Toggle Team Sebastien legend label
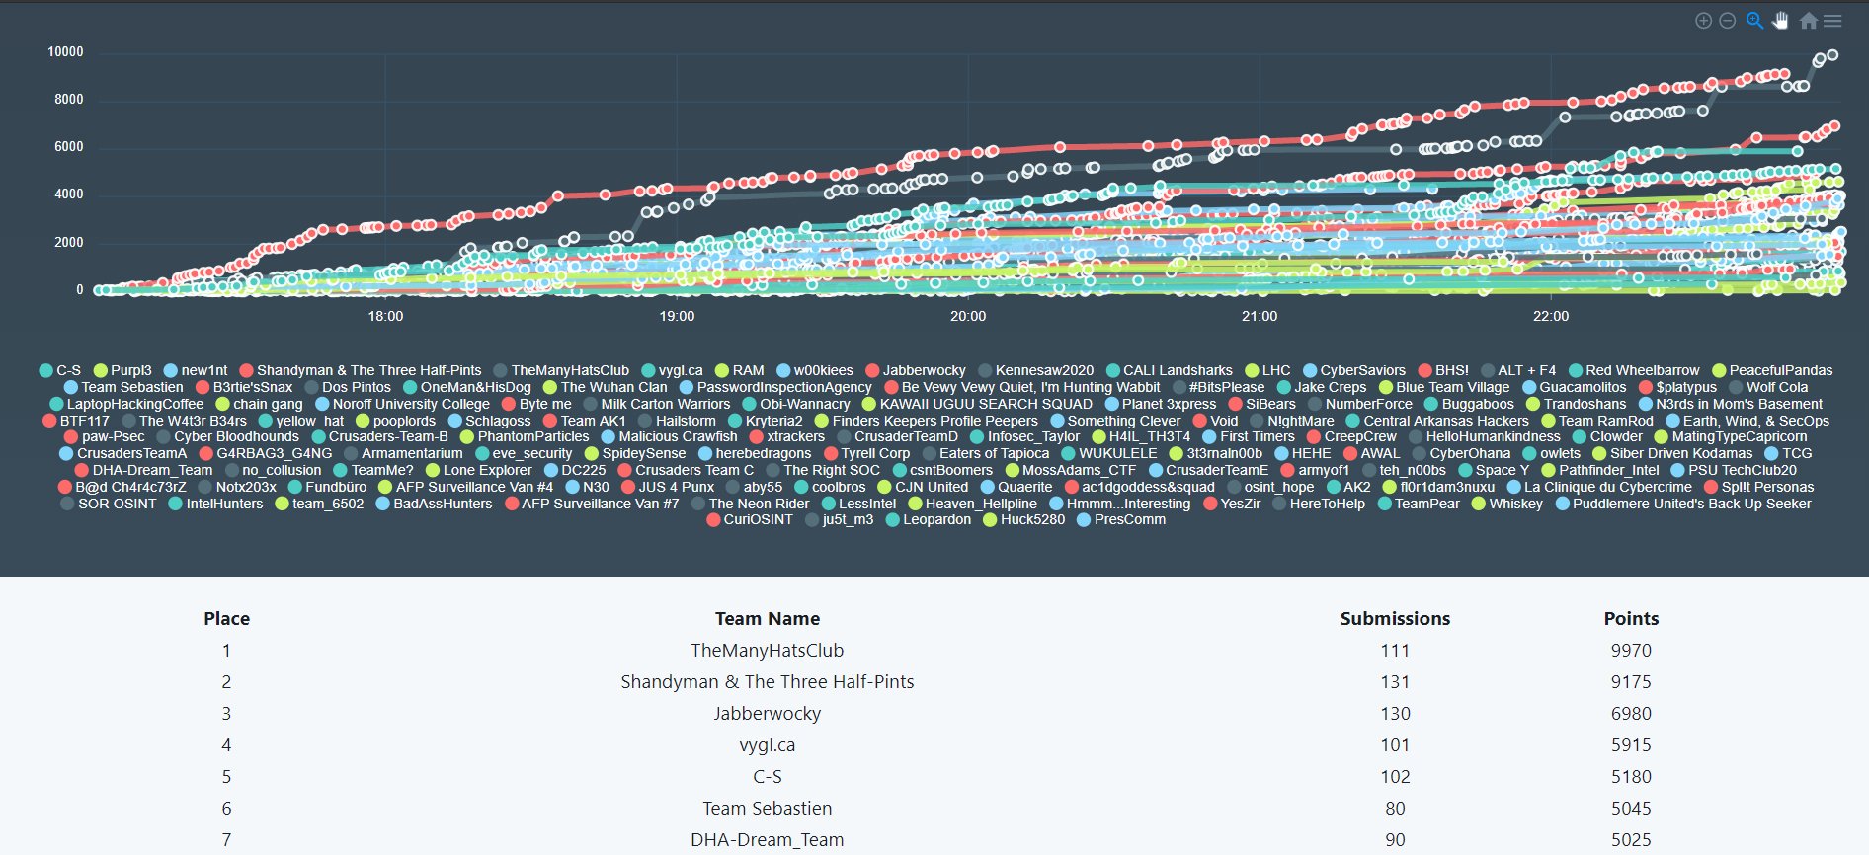 pos(132,387)
